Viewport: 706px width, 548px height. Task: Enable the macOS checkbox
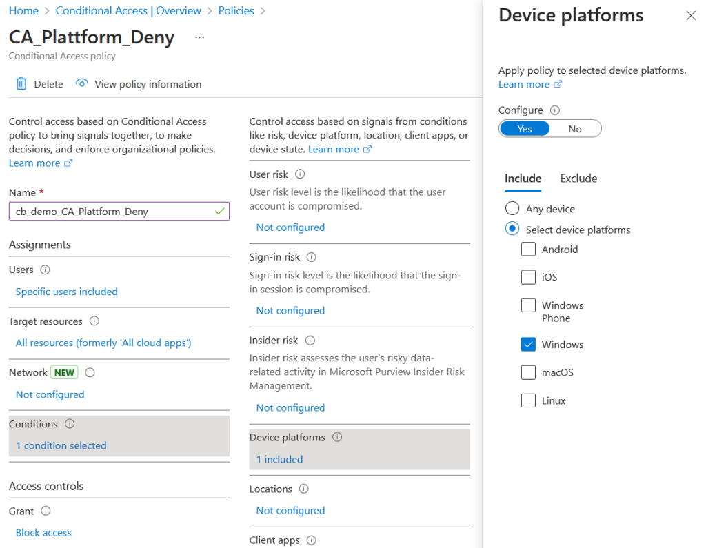528,373
